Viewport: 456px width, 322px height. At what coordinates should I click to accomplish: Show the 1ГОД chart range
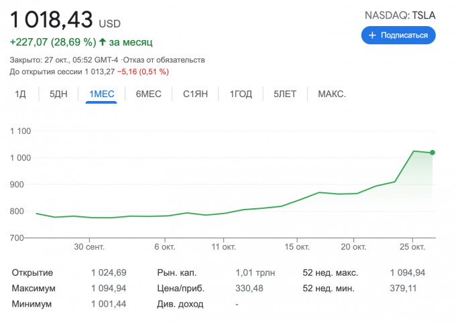pos(241,94)
